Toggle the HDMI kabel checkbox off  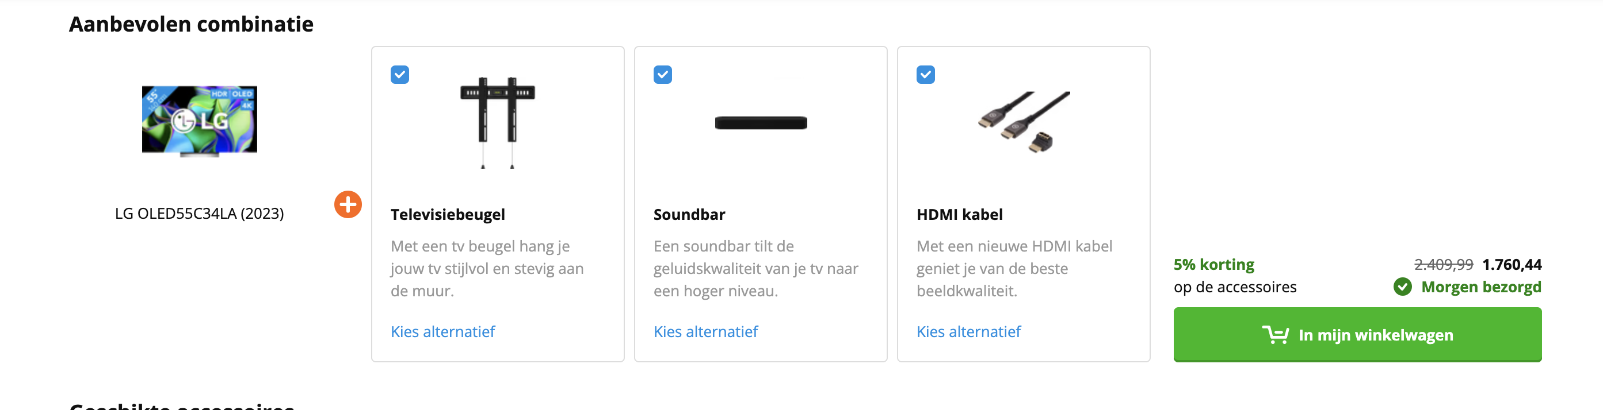[x=925, y=75]
